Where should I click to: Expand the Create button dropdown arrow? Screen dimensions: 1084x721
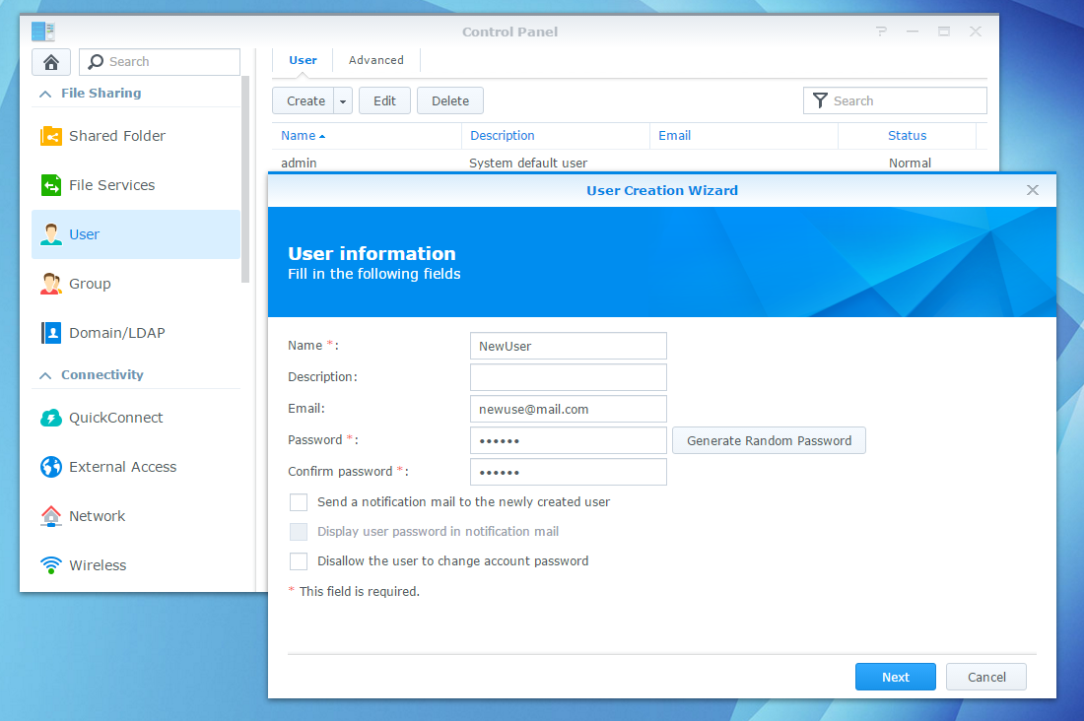point(343,100)
